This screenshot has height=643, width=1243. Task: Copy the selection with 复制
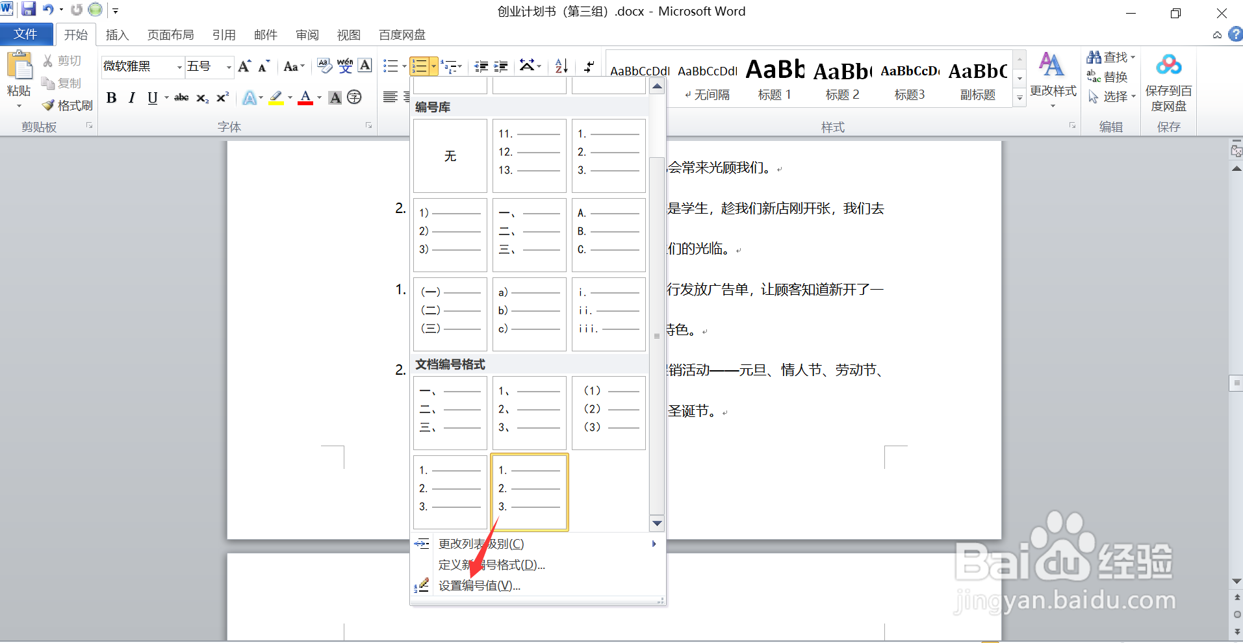coord(62,83)
